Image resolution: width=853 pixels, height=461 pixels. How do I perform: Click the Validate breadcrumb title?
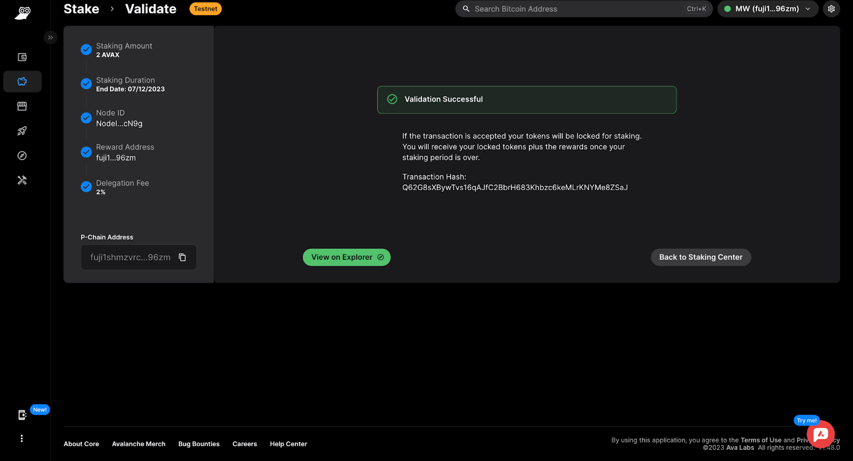(x=151, y=9)
